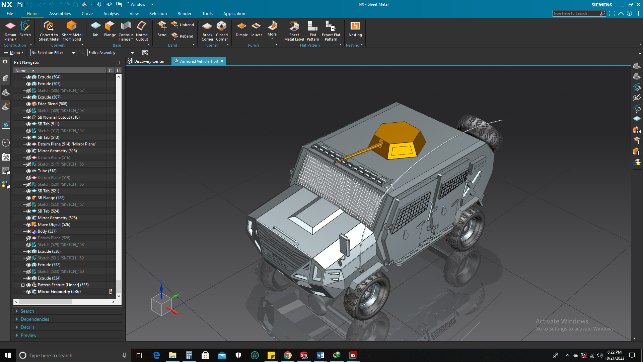This screenshot has width=643, height=362.
Task: Expand Pattern Feature [Linear] (535) node
Action: click(23, 285)
